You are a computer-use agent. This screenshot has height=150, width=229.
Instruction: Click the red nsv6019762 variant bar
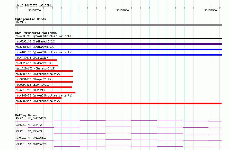[45, 93]
